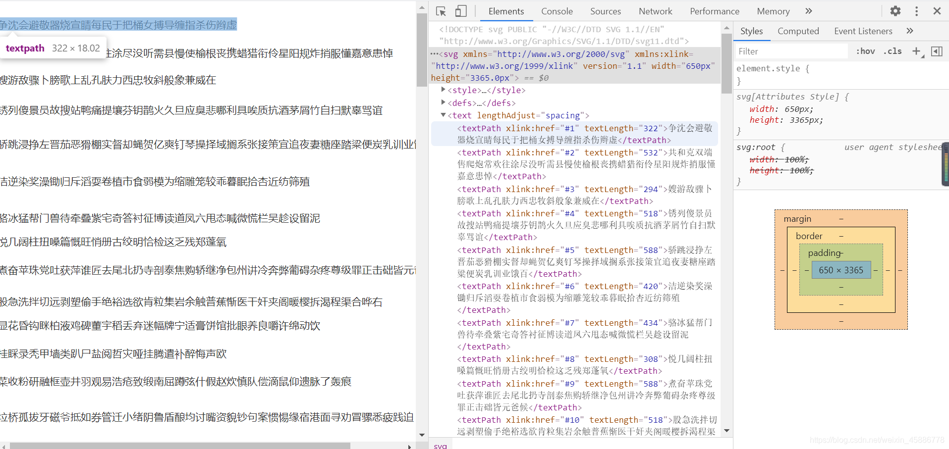Click the page text line starting 锈列傻景员

click(191, 110)
